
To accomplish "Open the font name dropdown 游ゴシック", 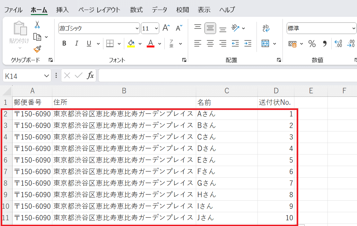I will pyautogui.click(x=137, y=29).
